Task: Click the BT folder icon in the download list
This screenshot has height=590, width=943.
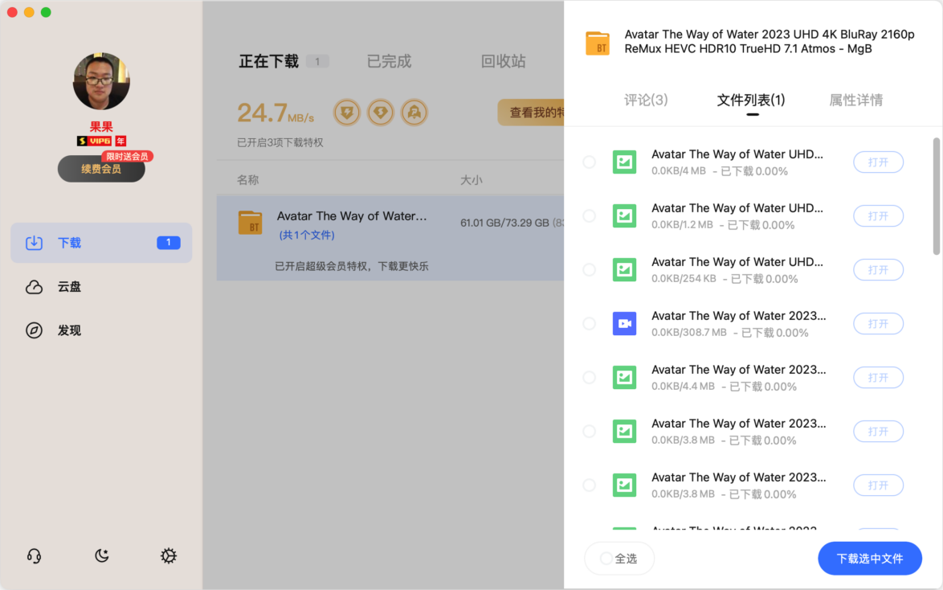Action: (x=250, y=223)
